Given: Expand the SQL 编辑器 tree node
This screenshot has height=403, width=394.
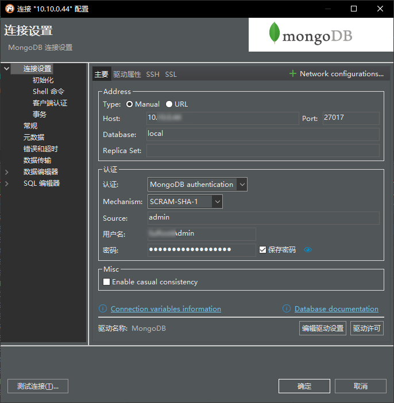Looking at the screenshot, I should point(7,183).
